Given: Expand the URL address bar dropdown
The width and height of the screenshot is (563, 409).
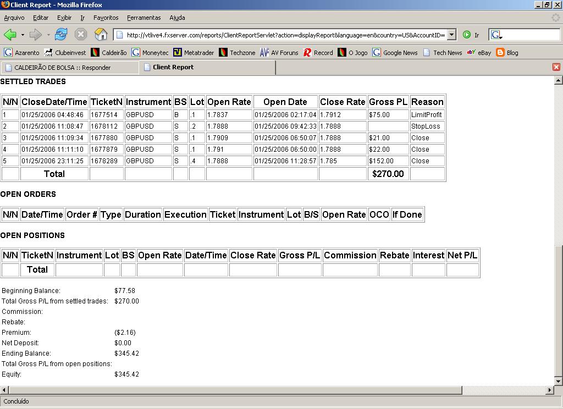Looking at the screenshot, I should pyautogui.click(x=451, y=35).
